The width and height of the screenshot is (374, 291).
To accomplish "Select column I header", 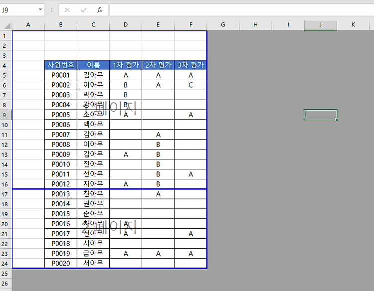I will [x=288, y=25].
